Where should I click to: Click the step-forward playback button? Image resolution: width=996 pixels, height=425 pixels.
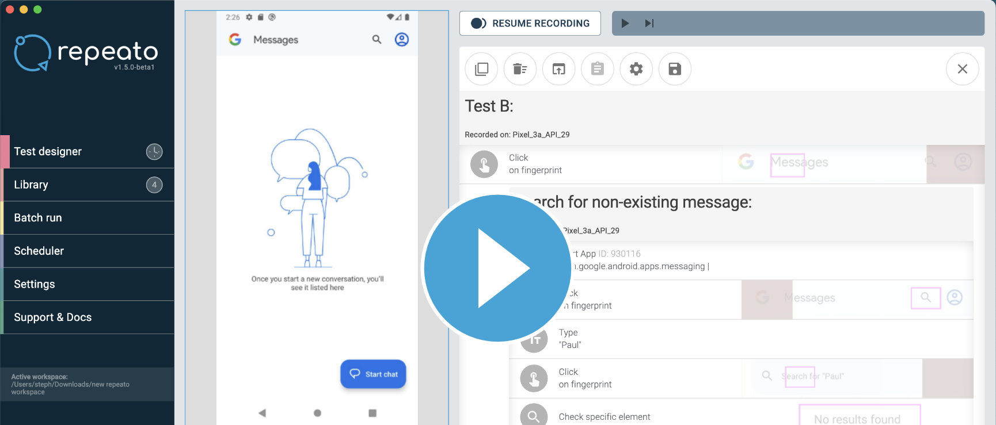coord(649,24)
